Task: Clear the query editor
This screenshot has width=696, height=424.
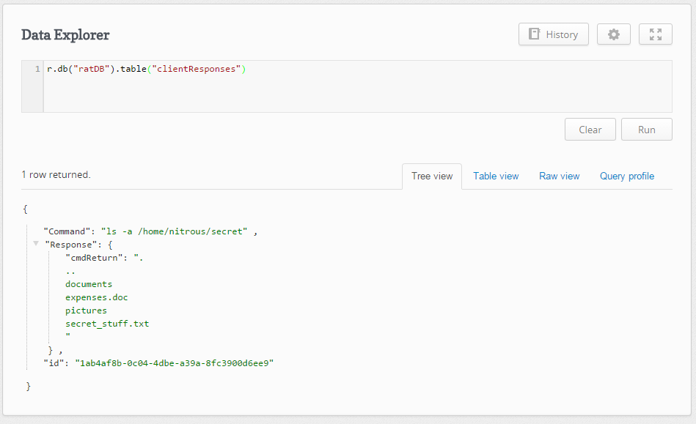Action: coord(590,130)
